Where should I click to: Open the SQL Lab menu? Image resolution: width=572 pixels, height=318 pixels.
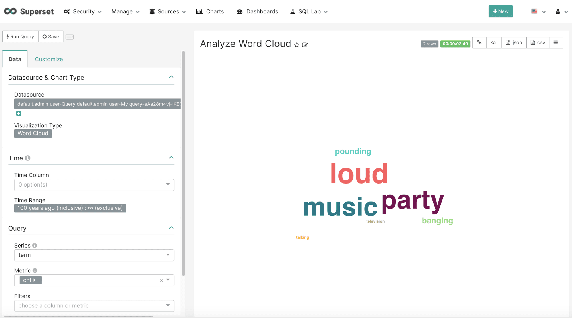point(309,11)
